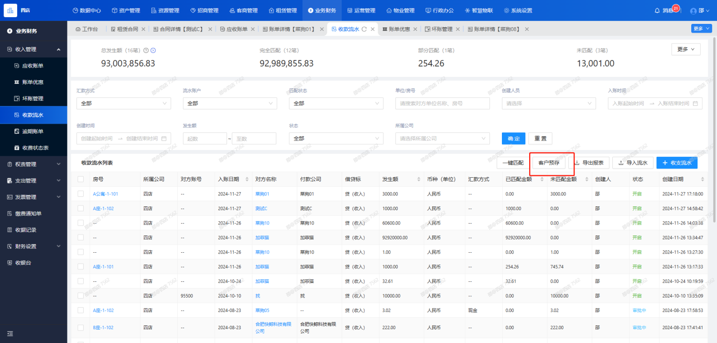Collapse the sidebar with the bottom menu icon
This screenshot has height=343, width=717.
[x=11, y=333]
